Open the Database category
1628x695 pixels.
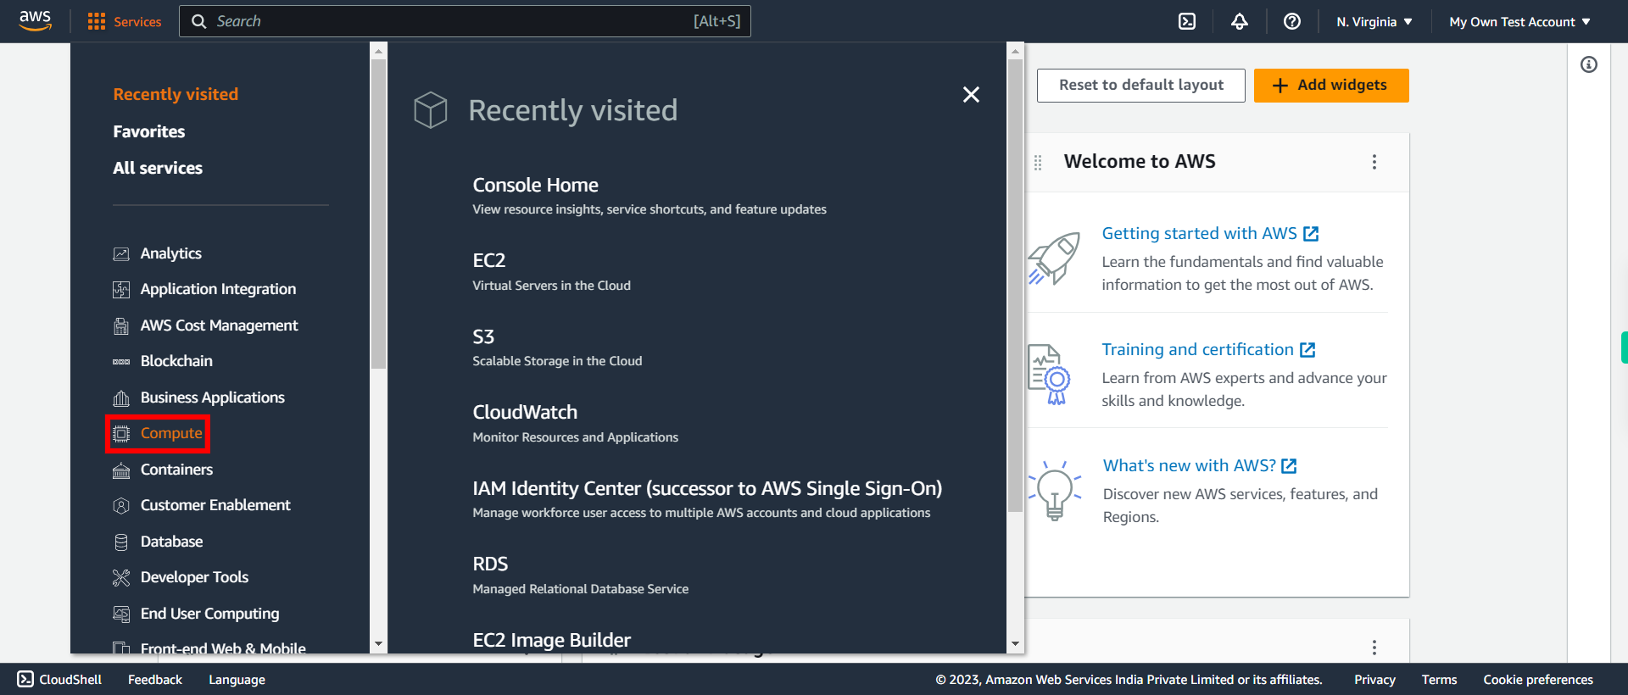tap(171, 542)
